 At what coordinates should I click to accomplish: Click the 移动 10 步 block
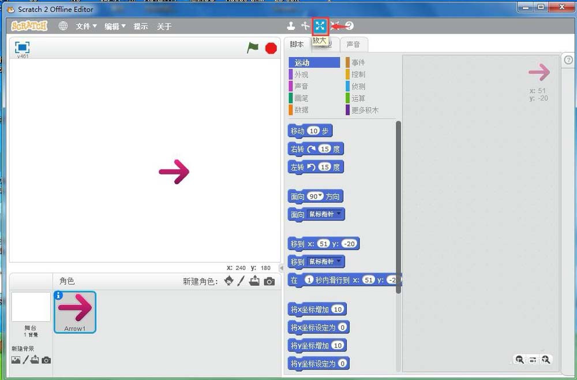tap(310, 131)
